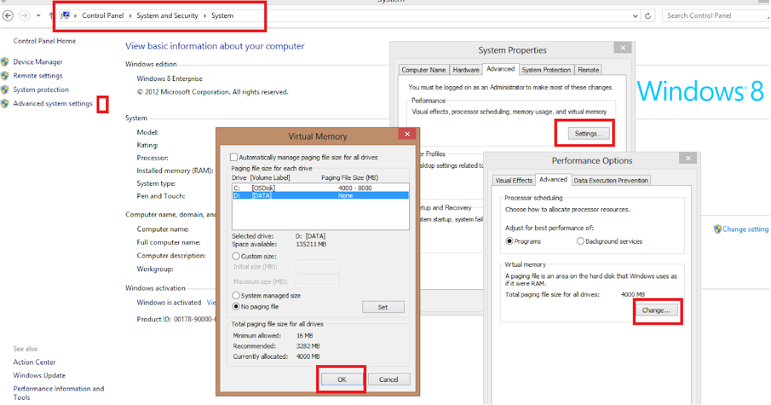Click Performance Settings button in System Properties
The image size is (771, 405).
pos(588,134)
